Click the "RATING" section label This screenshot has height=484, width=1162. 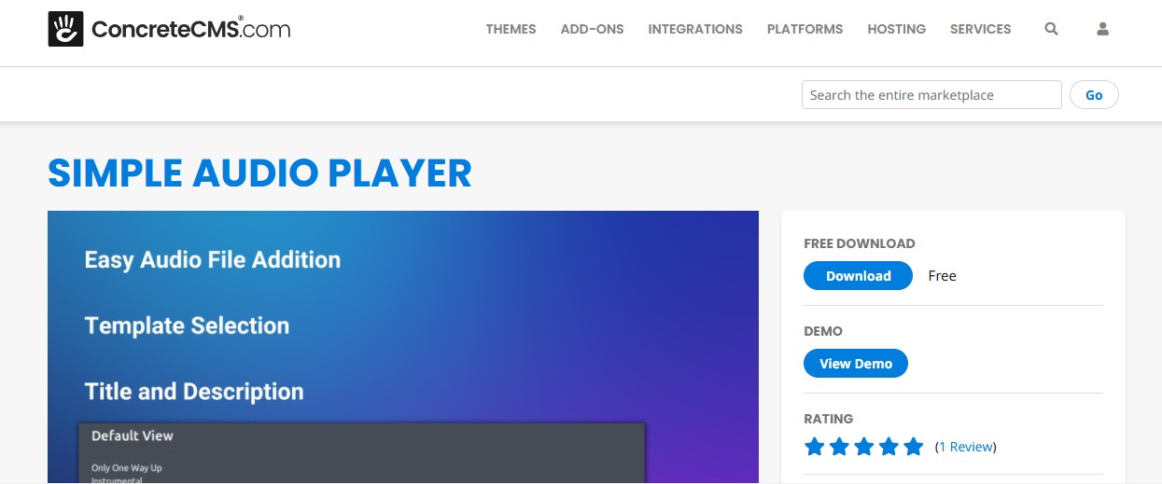tap(829, 419)
